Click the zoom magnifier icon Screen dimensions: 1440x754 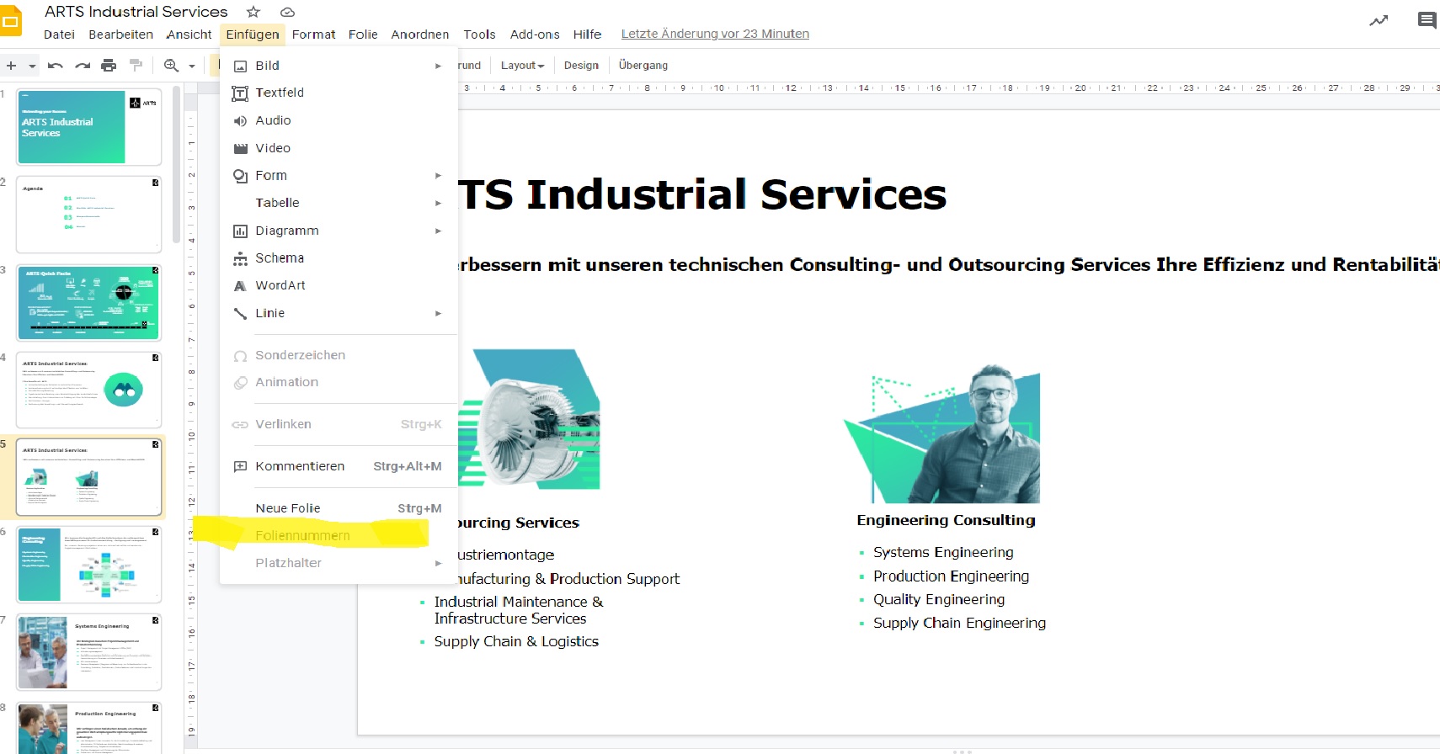coord(171,66)
